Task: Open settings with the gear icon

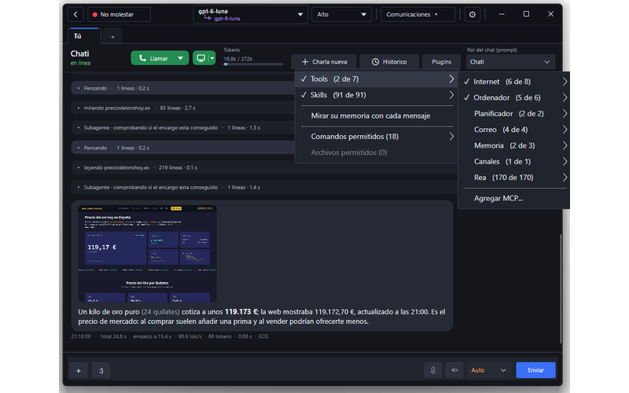Action: click(x=473, y=14)
